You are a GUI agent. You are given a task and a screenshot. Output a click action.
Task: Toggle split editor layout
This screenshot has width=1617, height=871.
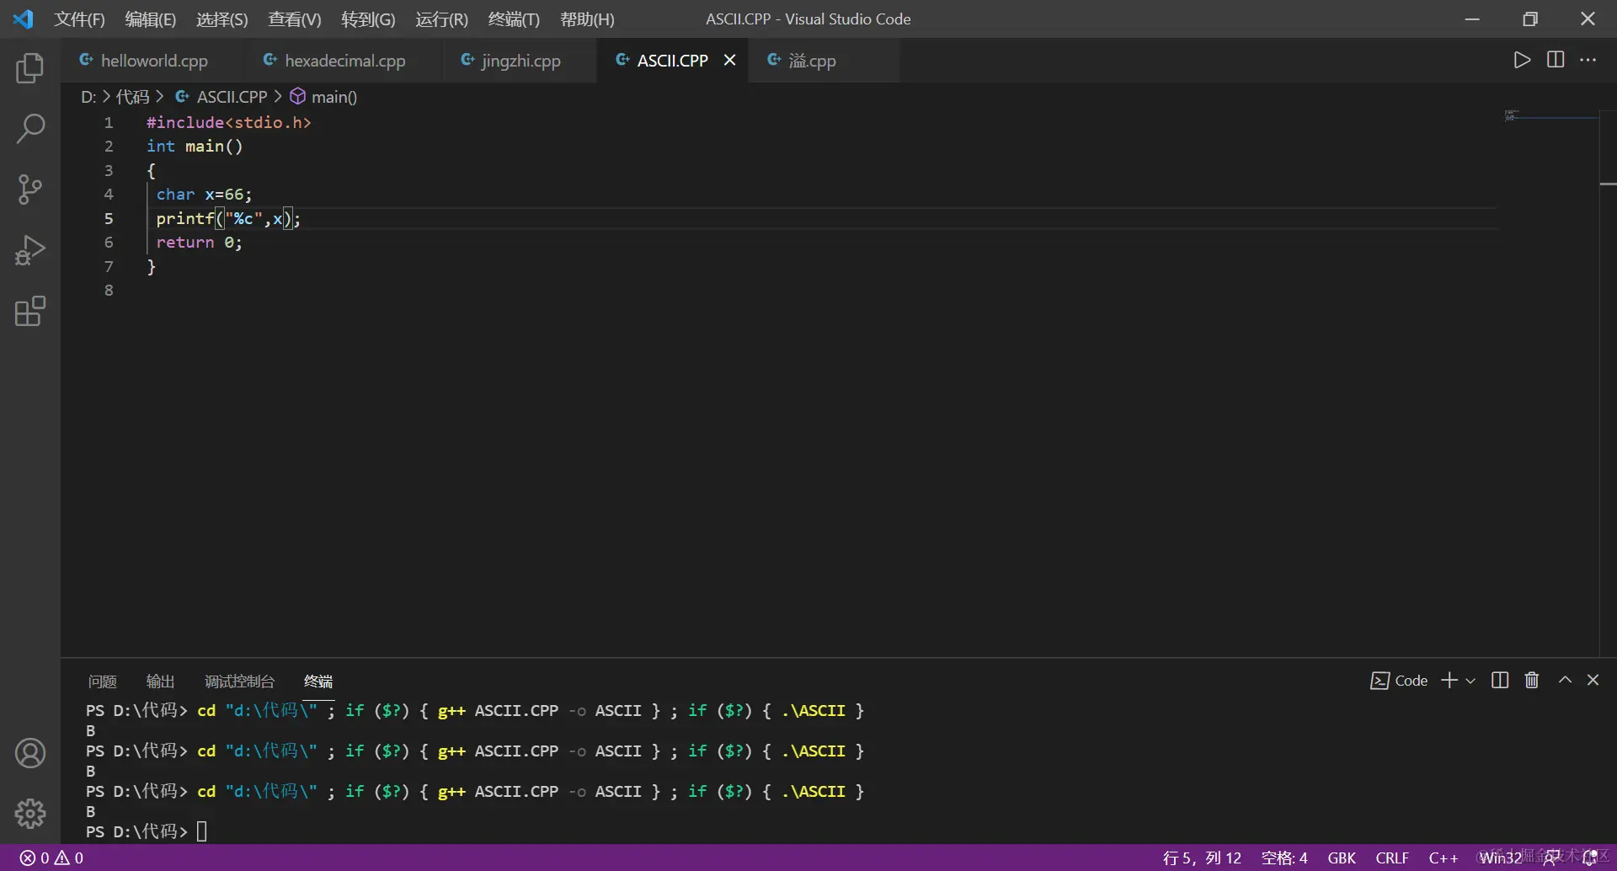pyautogui.click(x=1556, y=60)
